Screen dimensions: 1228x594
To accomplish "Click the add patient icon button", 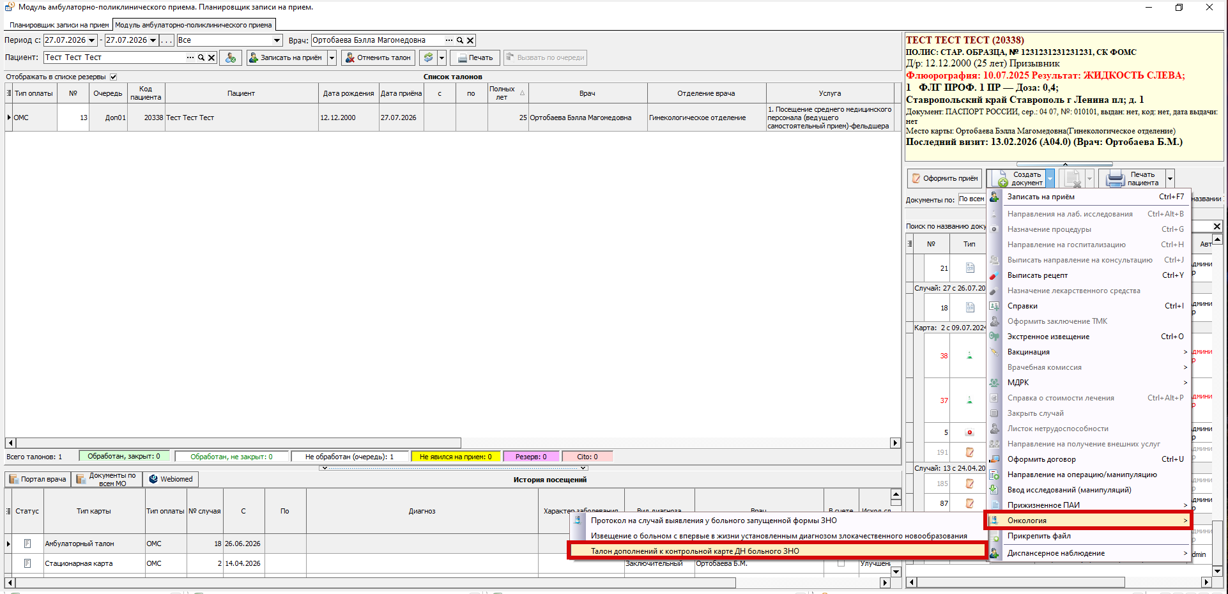I will (x=230, y=57).
